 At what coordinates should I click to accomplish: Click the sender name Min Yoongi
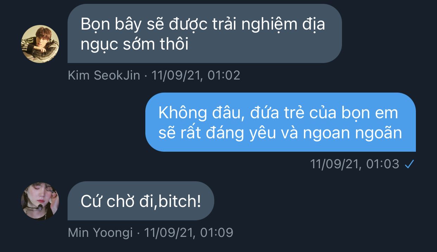100,233
